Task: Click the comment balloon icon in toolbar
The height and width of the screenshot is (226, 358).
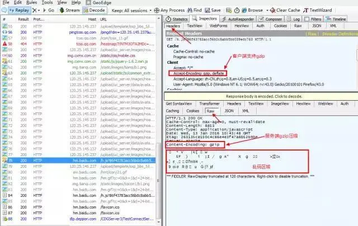Action: 4,10
